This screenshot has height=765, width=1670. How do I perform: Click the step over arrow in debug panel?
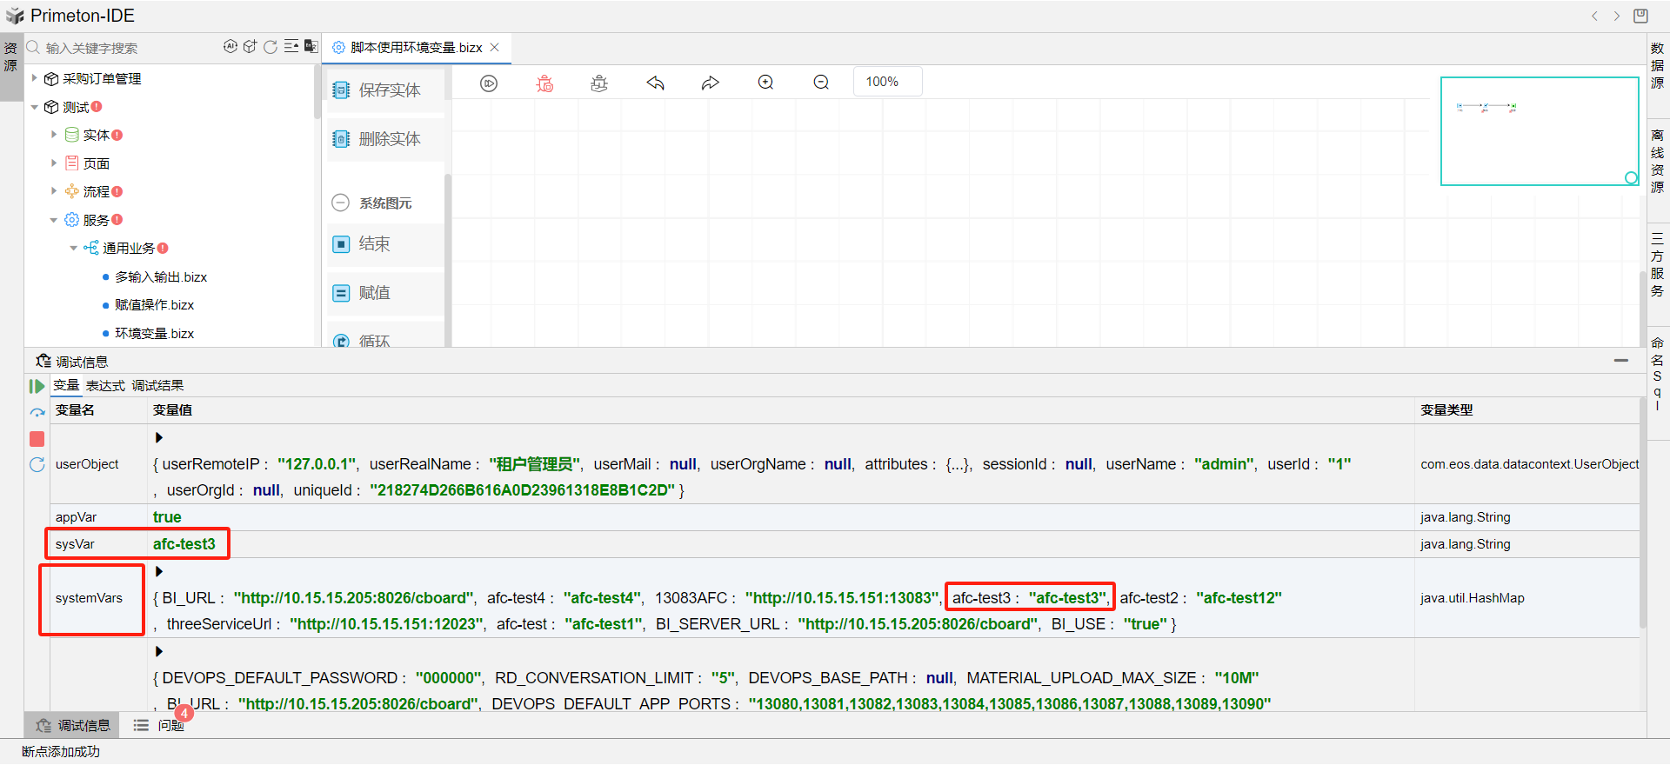pos(37,413)
